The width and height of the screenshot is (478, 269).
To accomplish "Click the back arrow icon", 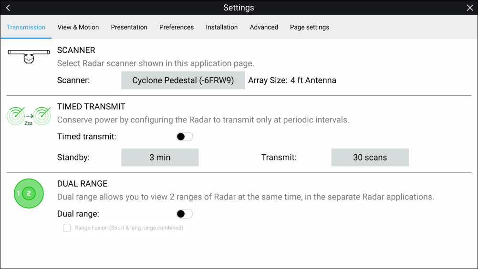I will [x=8, y=8].
